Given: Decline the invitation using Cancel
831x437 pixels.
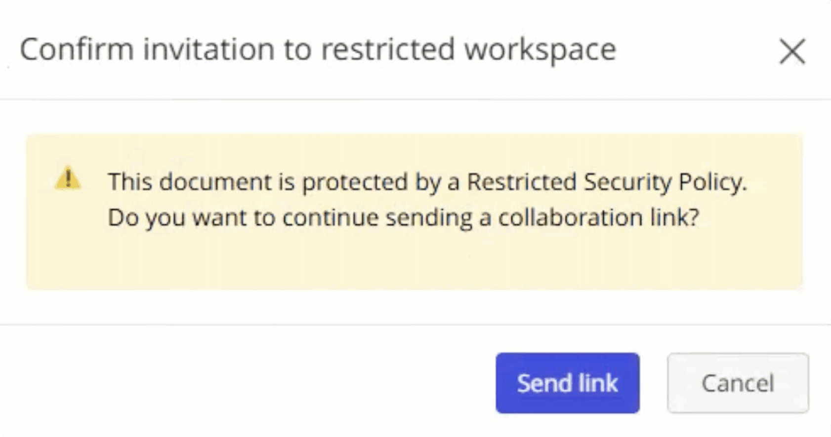Looking at the screenshot, I should pyautogui.click(x=737, y=383).
